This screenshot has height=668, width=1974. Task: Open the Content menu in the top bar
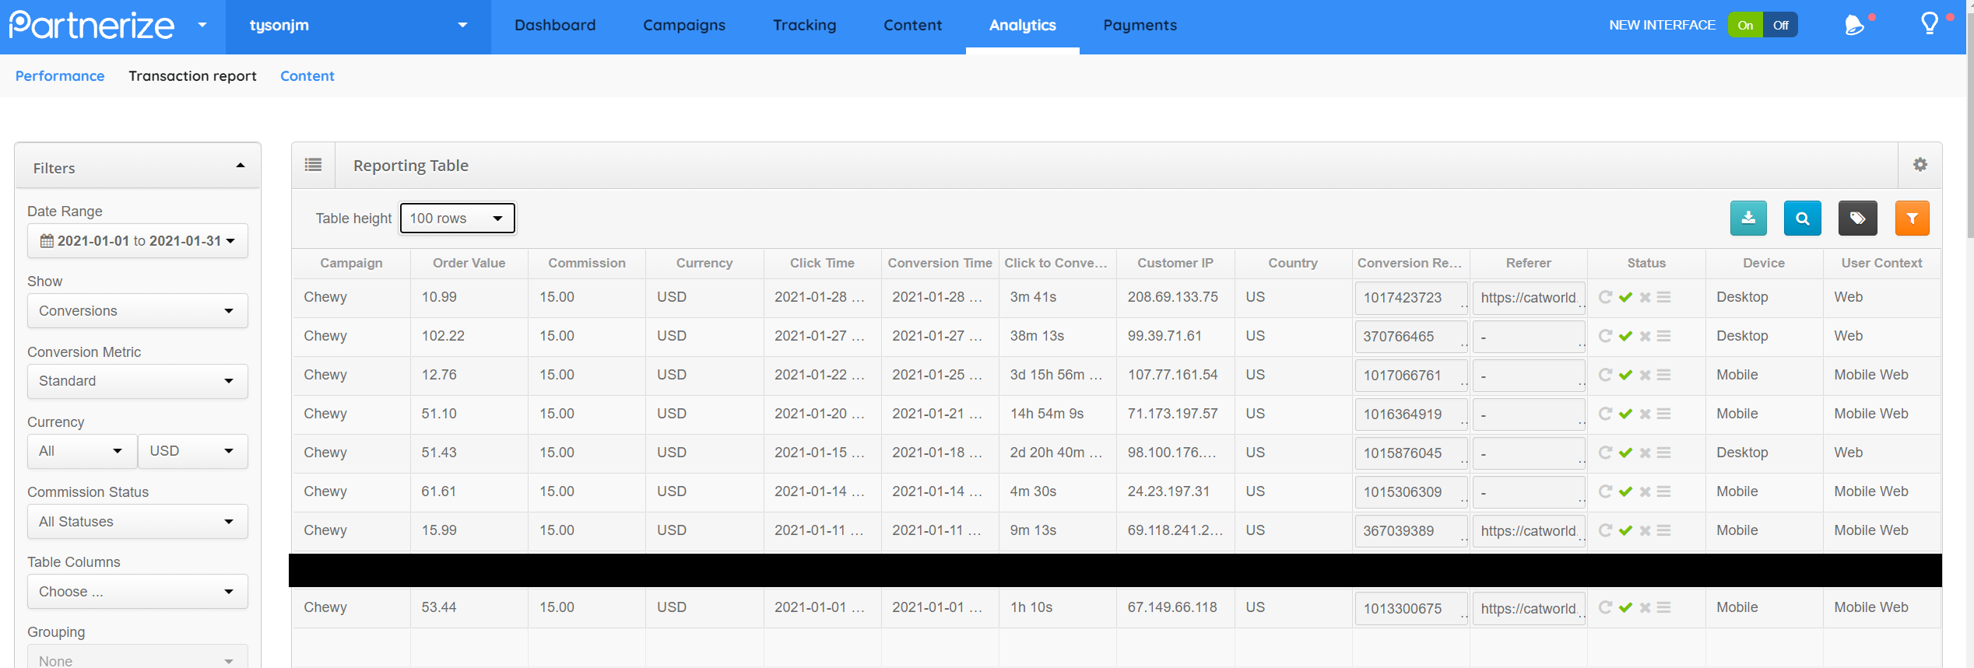click(x=913, y=25)
